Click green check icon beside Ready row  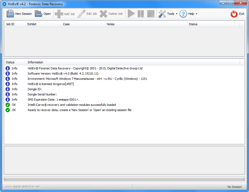[8, 110]
